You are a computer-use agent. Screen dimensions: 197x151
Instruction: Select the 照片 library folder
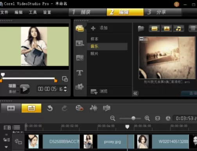point(94,54)
